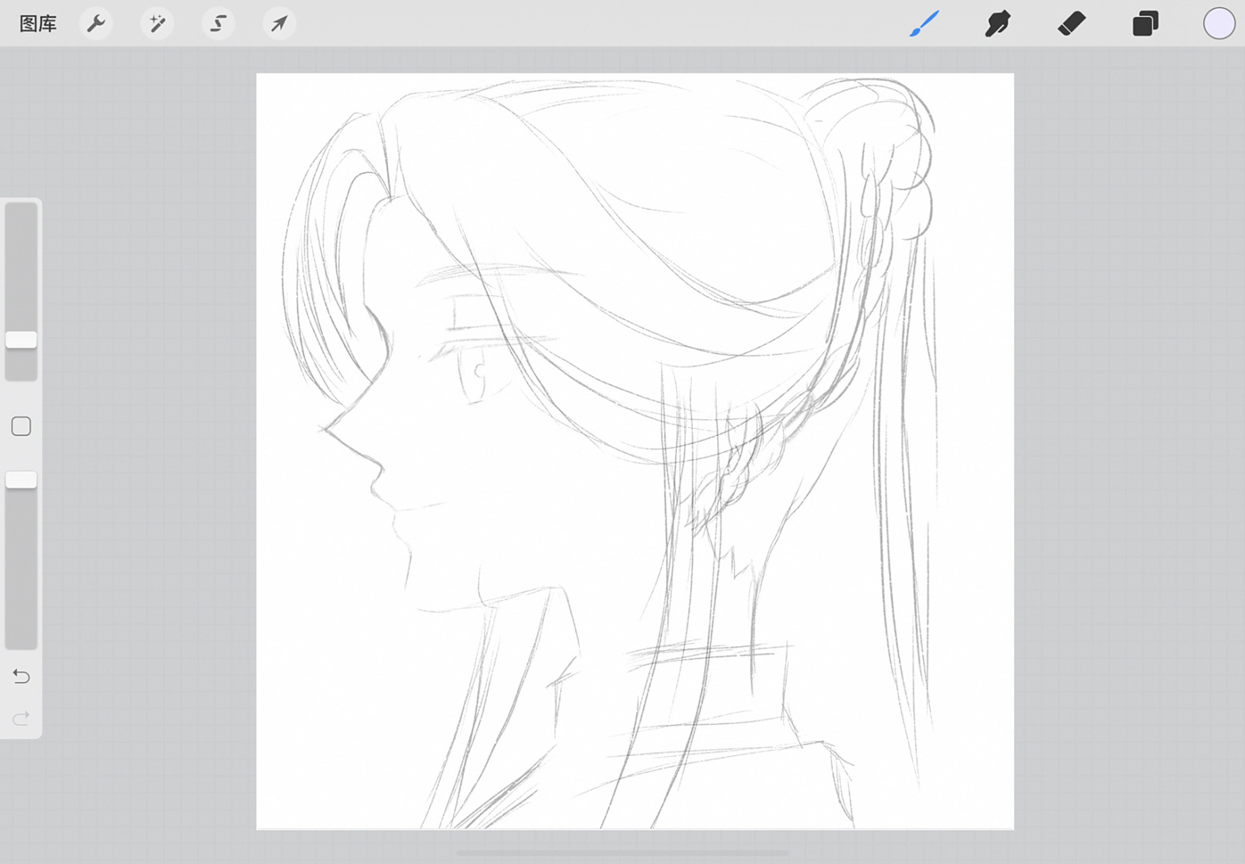Activate the Transform arrow tool

click(x=279, y=24)
